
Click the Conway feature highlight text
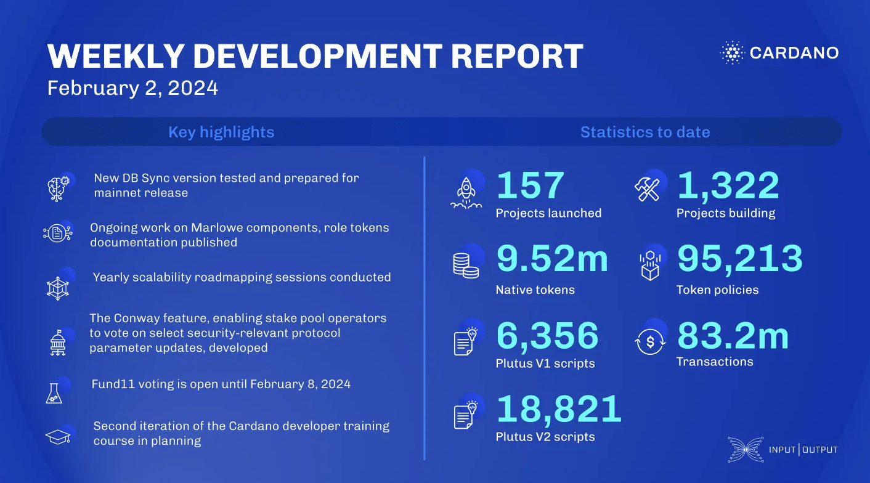click(x=238, y=333)
